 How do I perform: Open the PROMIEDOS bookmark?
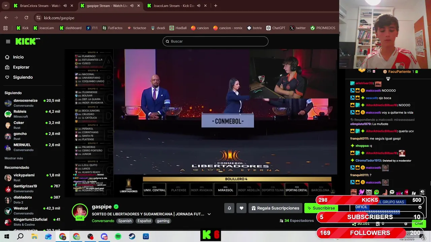[x=323, y=28]
